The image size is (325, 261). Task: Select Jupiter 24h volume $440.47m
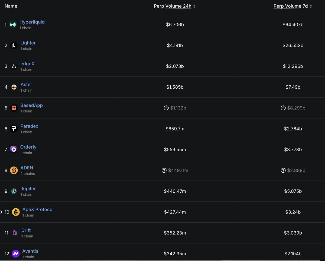(175, 191)
